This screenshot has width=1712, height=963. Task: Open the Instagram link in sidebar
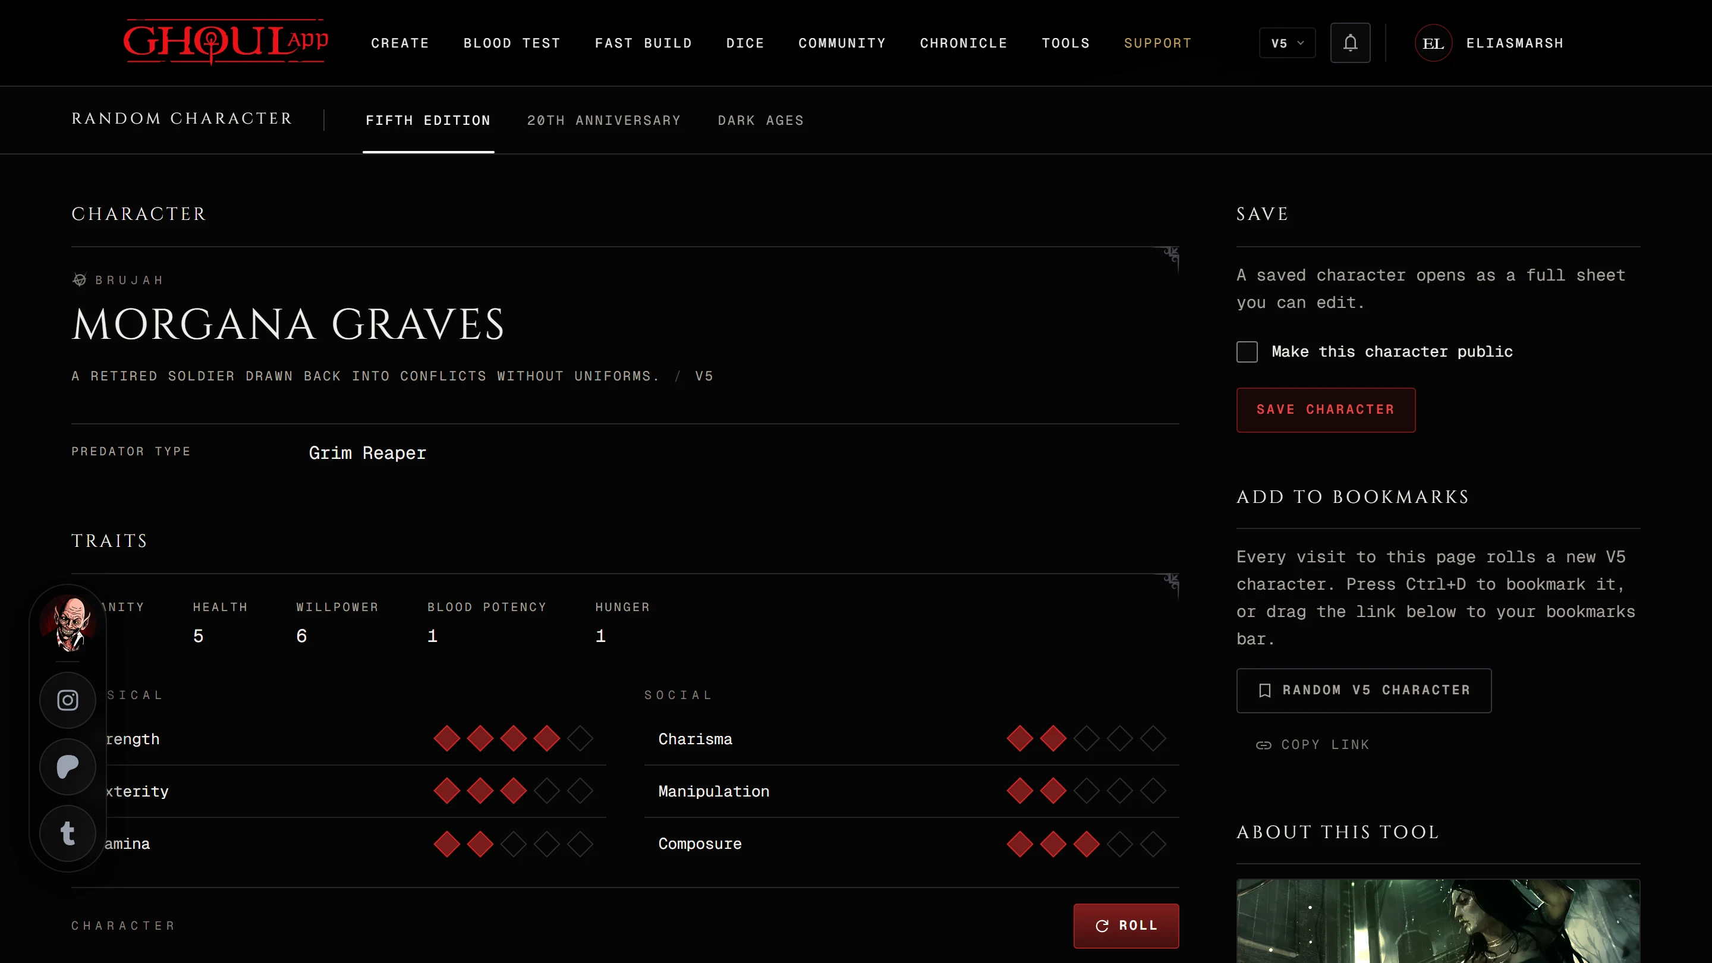[68, 700]
